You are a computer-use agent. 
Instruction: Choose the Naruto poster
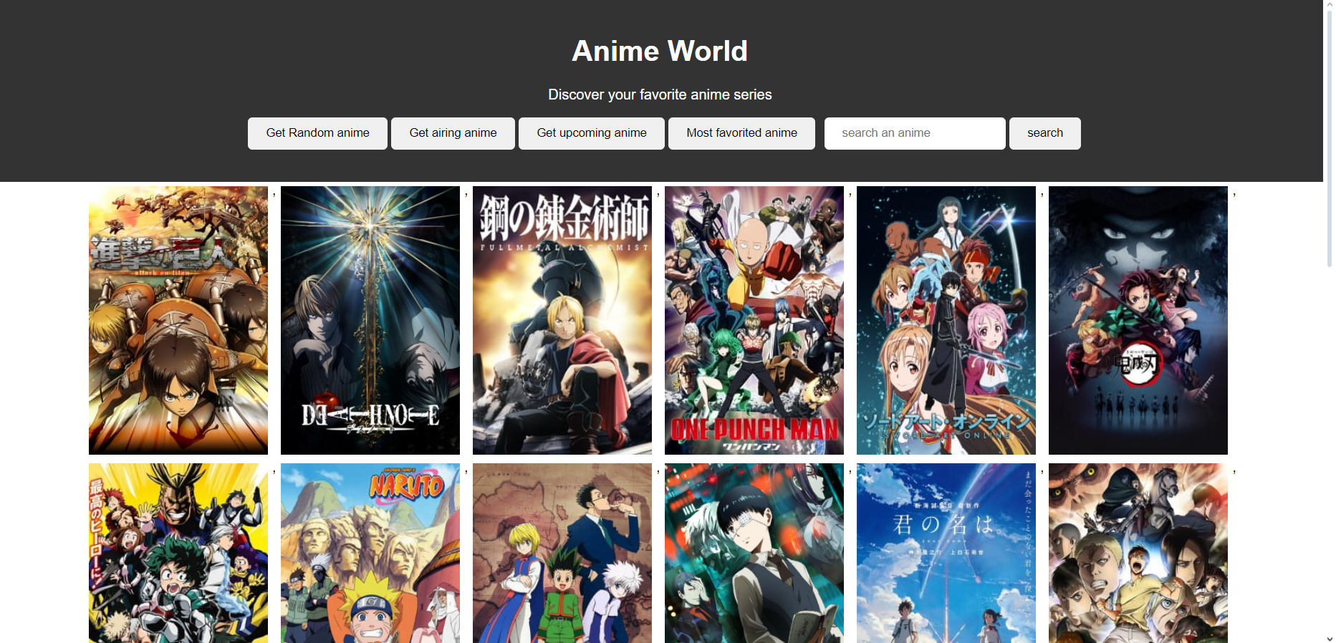click(370, 553)
